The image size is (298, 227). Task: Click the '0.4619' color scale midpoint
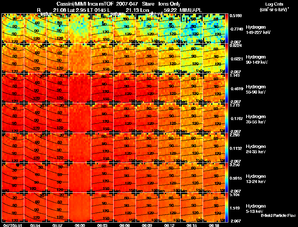(237, 89)
